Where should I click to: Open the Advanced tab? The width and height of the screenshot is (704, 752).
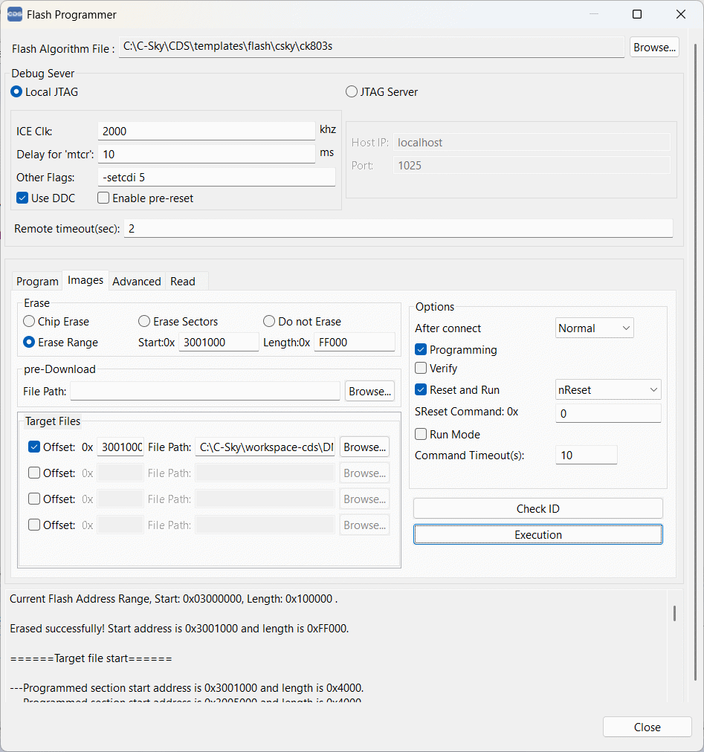pos(136,282)
